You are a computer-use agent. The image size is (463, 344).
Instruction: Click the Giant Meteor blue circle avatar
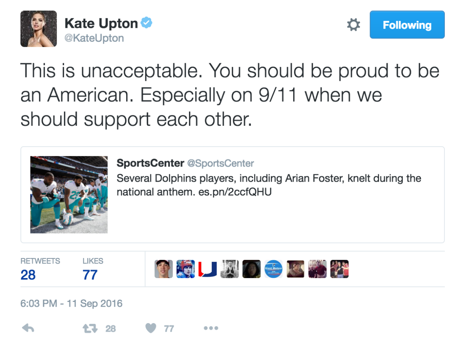click(274, 269)
